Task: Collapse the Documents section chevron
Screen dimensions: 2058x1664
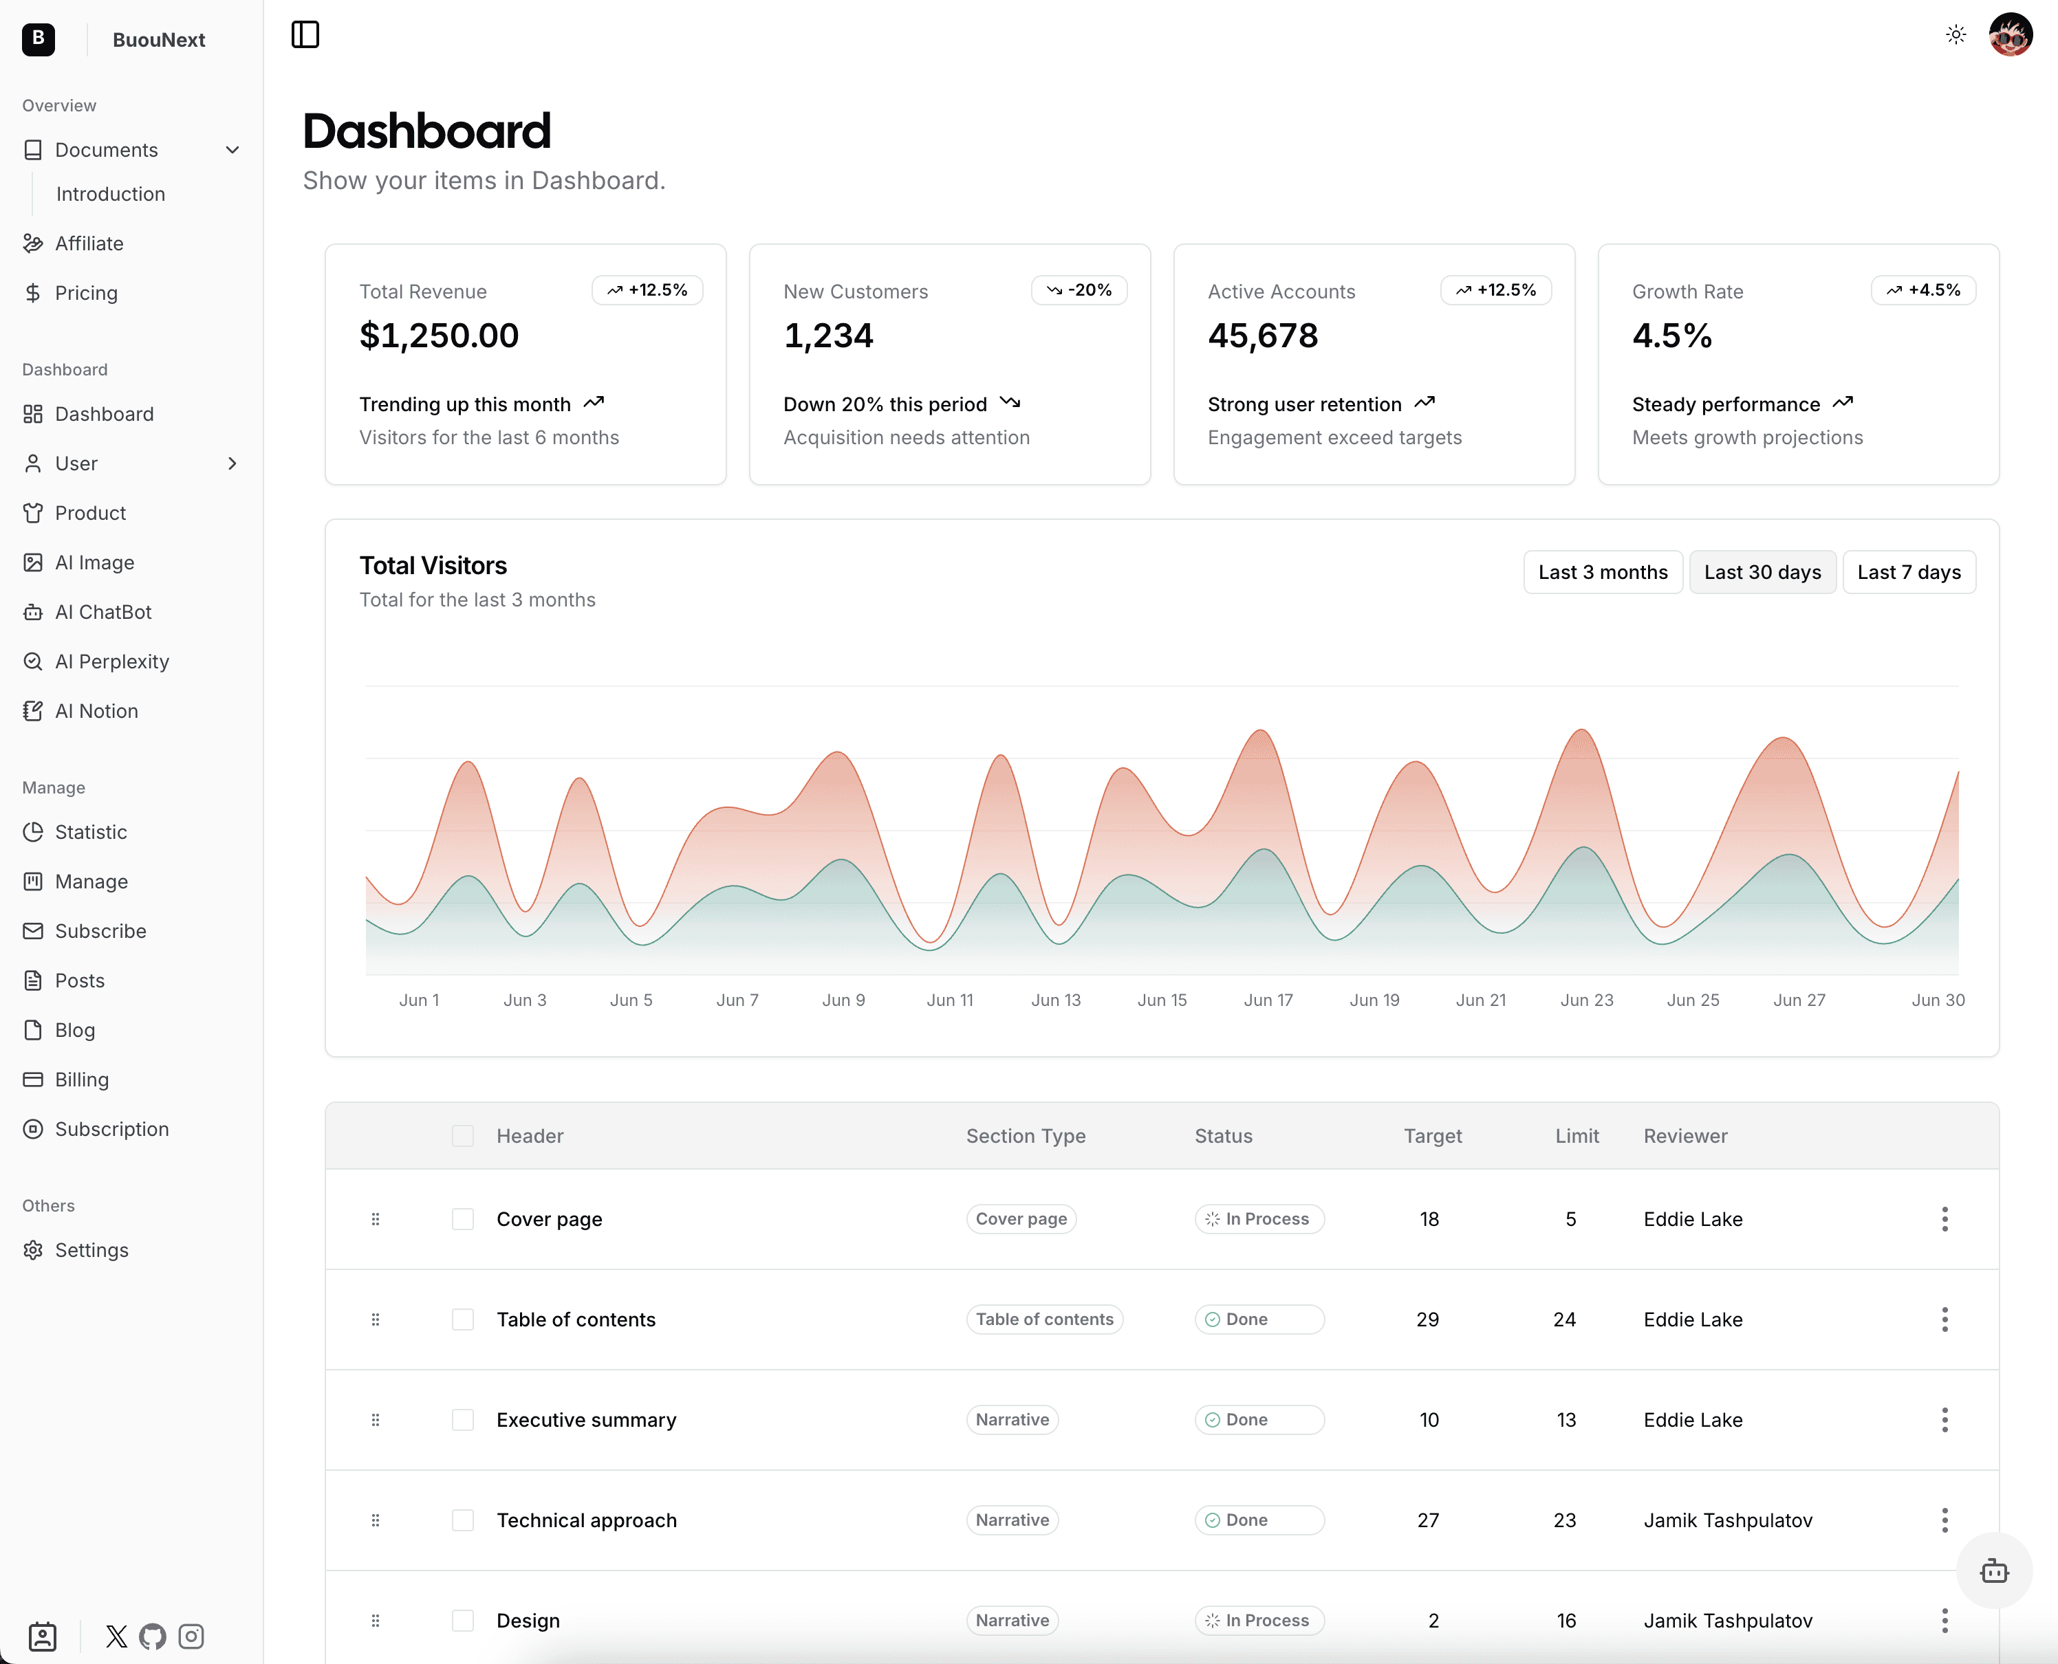Action: pos(232,151)
